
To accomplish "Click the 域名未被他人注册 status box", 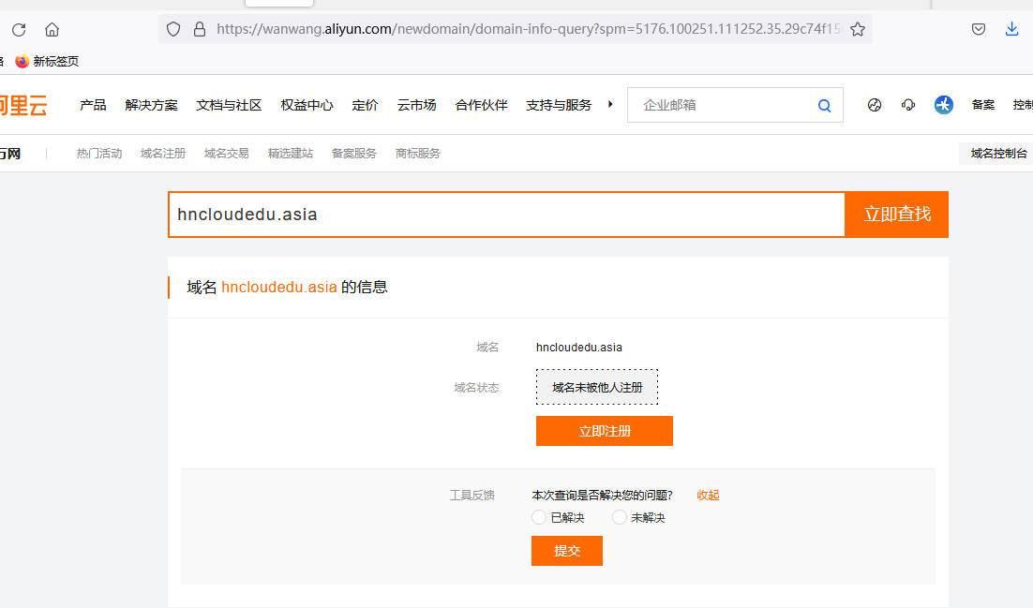I will (x=597, y=387).
